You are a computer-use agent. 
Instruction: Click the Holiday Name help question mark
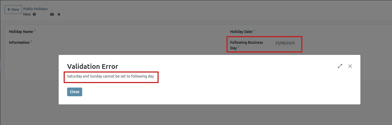click(35, 31)
